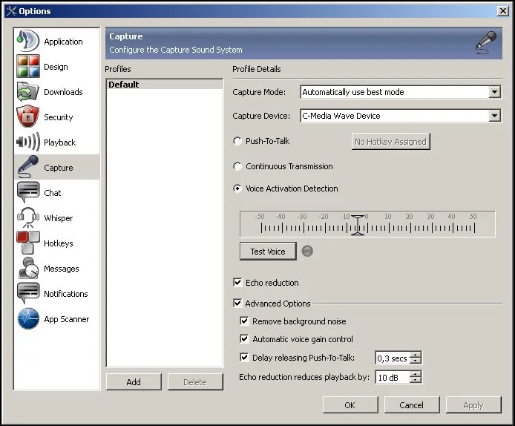
Task: Click the Messages clock person icon
Action: 28,268
